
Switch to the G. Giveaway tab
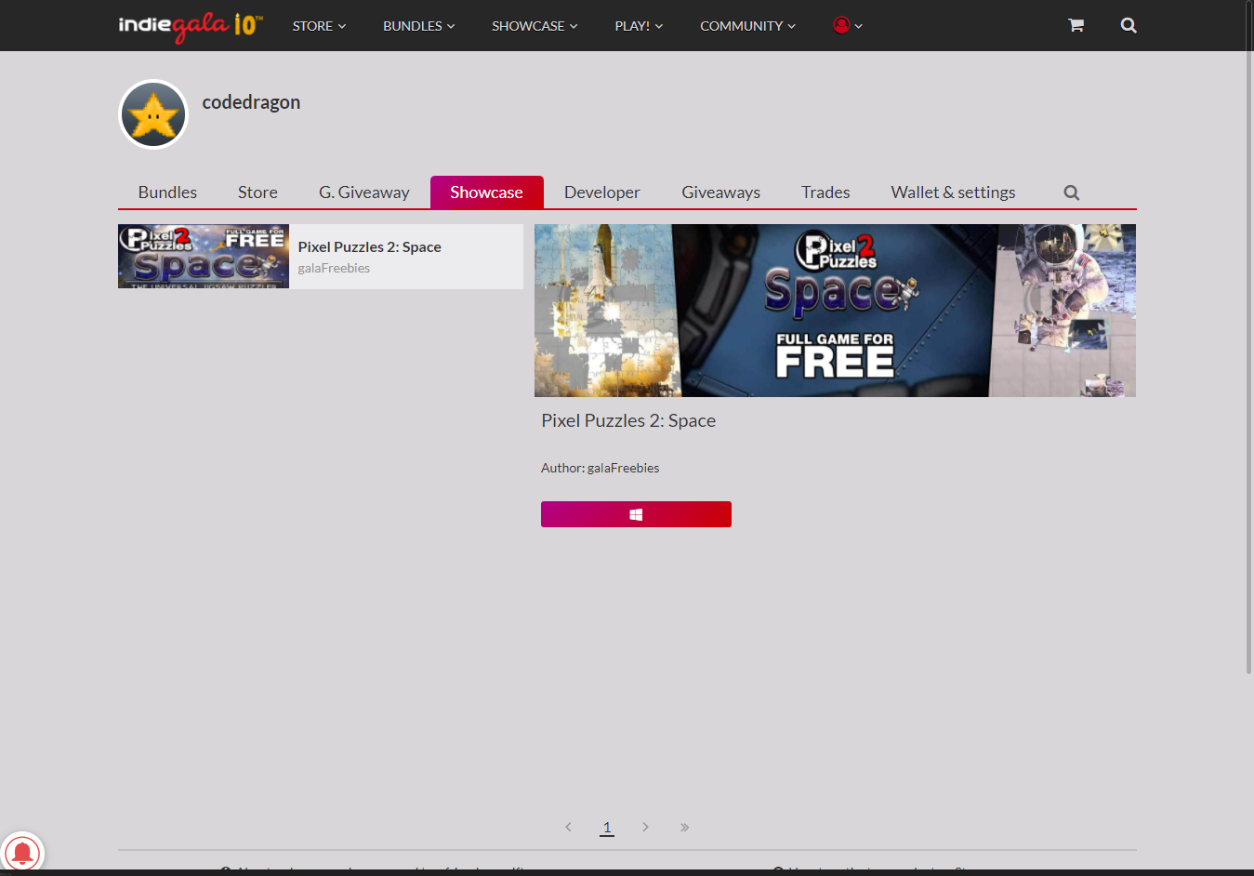[x=364, y=192]
